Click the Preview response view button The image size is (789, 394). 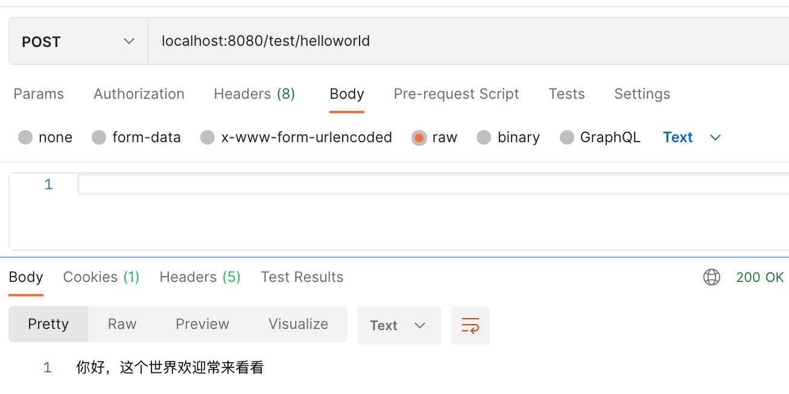pos(202,324)
